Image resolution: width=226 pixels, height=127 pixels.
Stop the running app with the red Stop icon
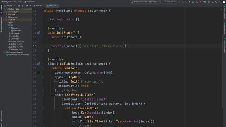(x=200, y=2)
